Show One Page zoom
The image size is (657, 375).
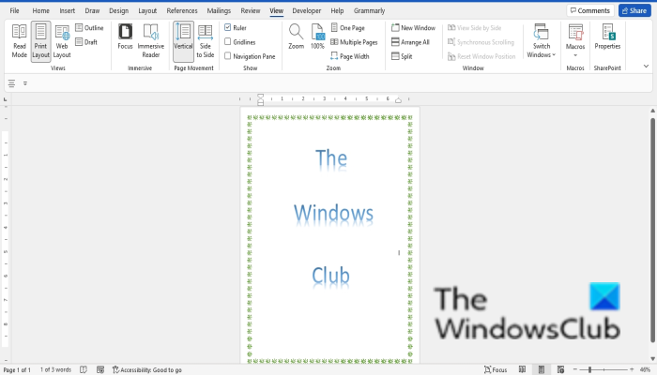click(x=348, y=27)
